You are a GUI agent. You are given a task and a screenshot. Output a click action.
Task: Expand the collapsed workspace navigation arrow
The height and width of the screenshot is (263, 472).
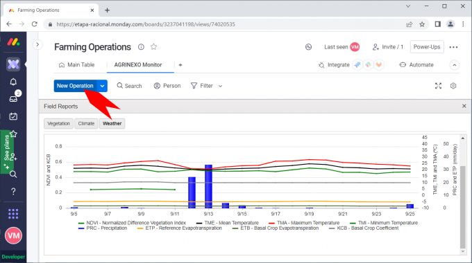tap(37, 45)
